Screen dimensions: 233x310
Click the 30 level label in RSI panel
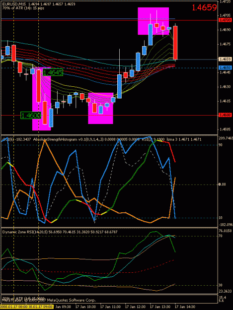(x=220, y=285)
